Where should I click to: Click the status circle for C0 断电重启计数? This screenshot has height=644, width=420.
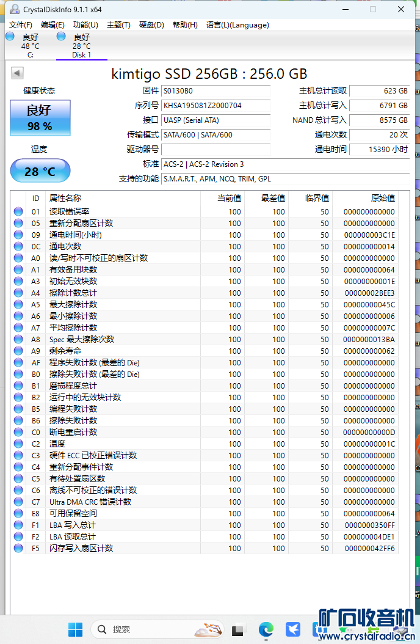tap(18, 432)
